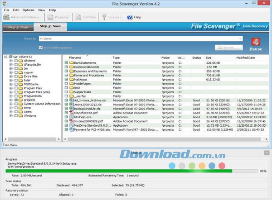This screenshot has height=200, width=272.
Task: Toggle the Use Folder Names checkbox
Action: (41, 48)
